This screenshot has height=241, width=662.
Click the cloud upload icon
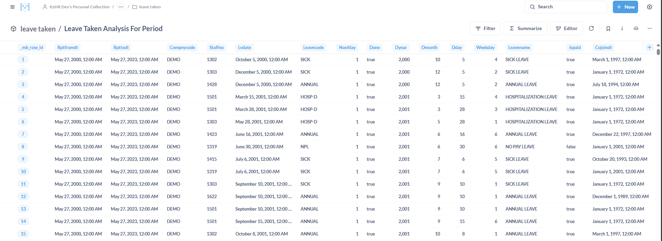(x=636, y=28)
